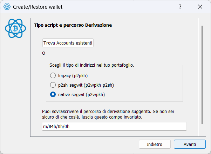The width and height of the screenshot is (211, 154).
Task: Click the derivation path field m/84h/0h/0h
Action: [x=114, y=126]
